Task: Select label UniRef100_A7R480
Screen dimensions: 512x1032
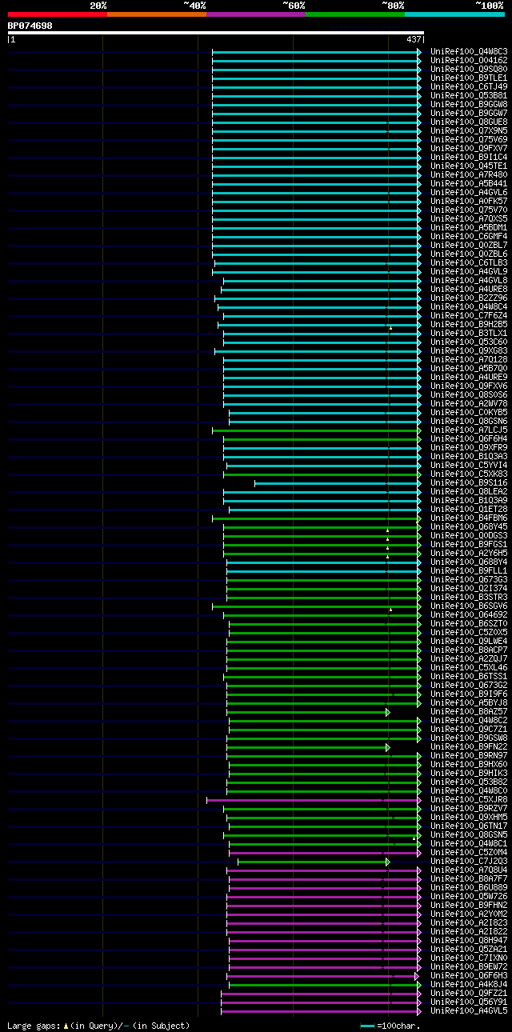Action: [469, 174]
